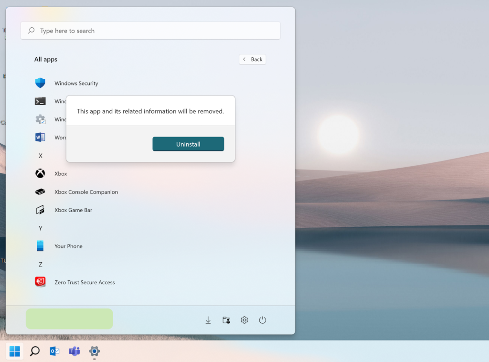Launch Xbox Console Companion icon
Viewport: 489px width, 362px height.
tap(40, 192)
